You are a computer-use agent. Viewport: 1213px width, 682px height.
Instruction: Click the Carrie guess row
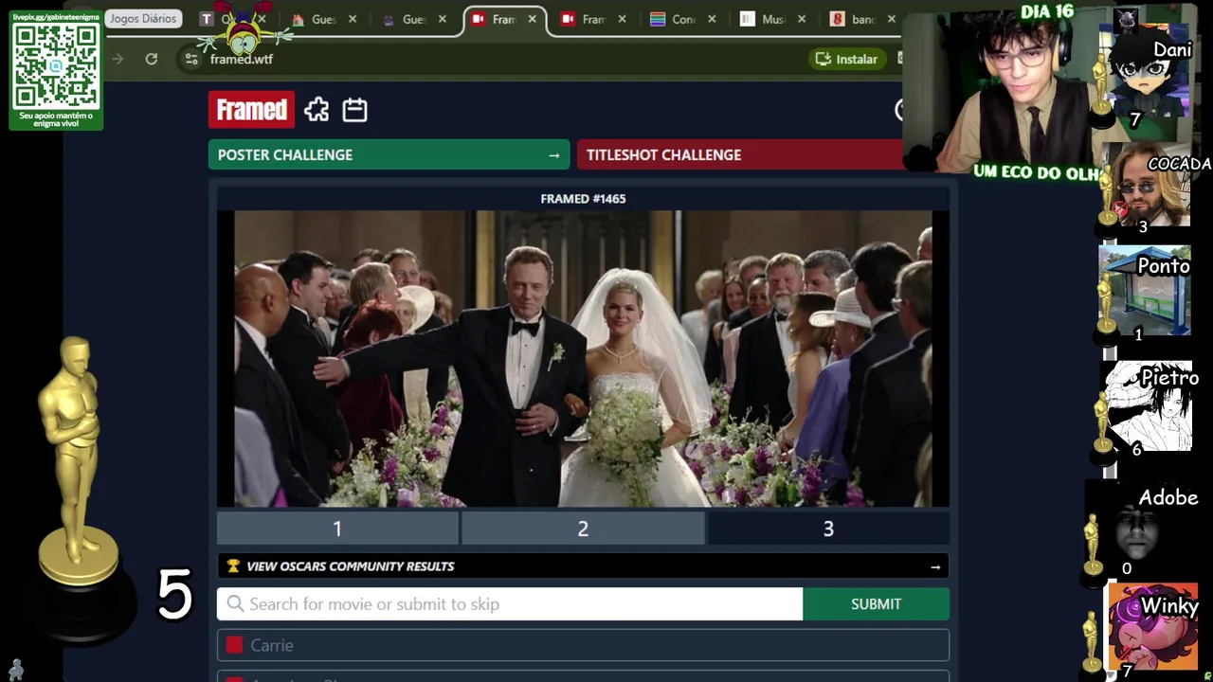583,645
